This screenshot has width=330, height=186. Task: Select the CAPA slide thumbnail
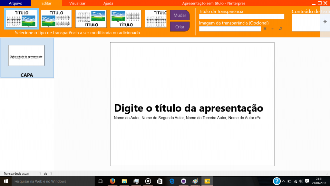27,57
